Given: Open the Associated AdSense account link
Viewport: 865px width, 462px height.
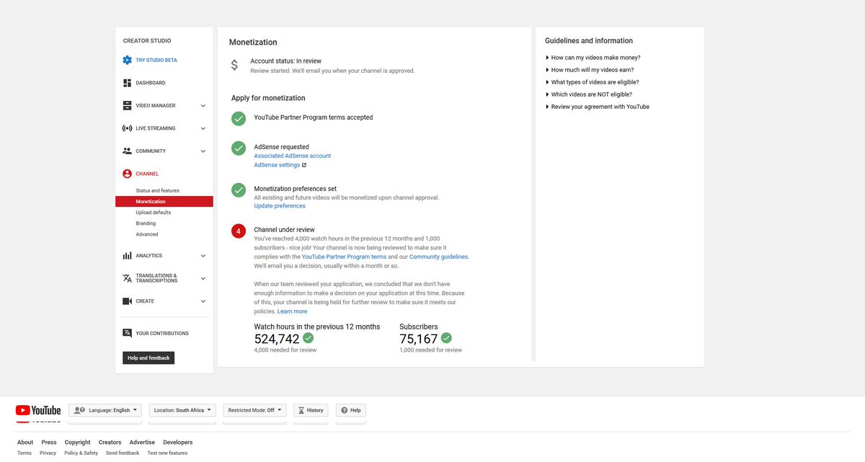Looking at the screenshot, I should [293, 156].
